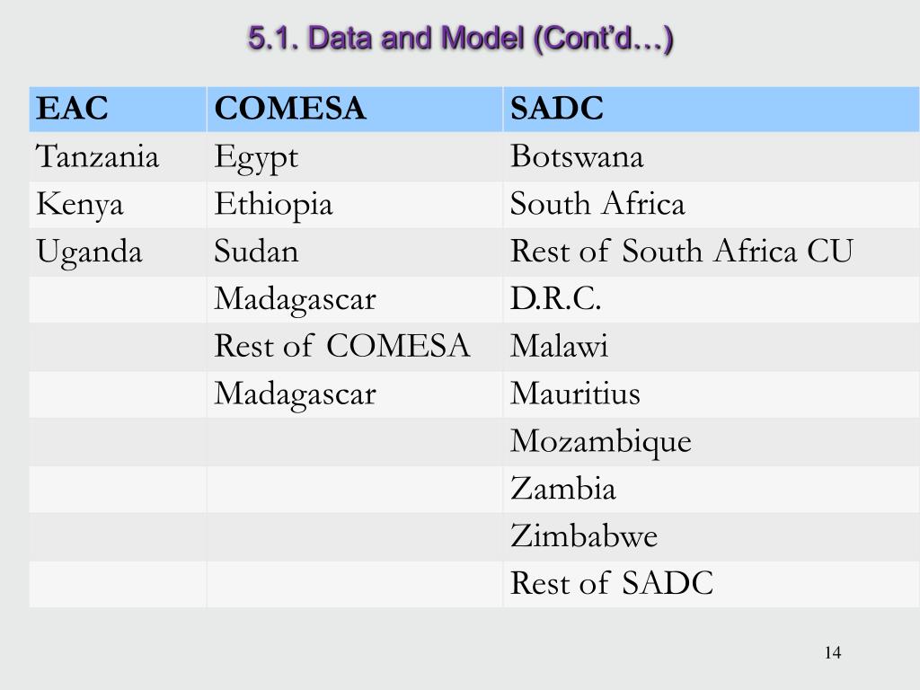The image size is (920, 690).
Task: Click the Ethiopia cell
Action: tap(354, 204)
